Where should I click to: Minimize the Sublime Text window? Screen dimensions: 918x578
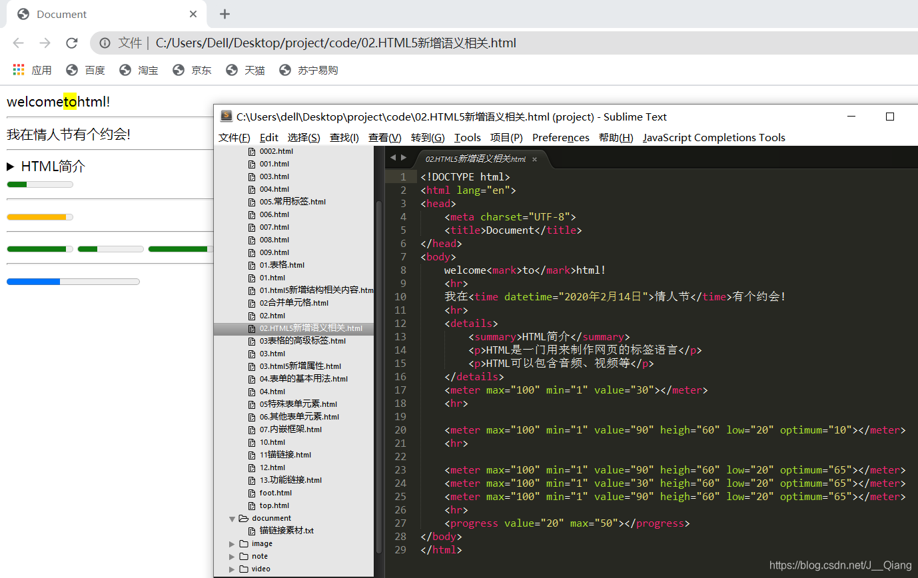(x=851, y=117)
